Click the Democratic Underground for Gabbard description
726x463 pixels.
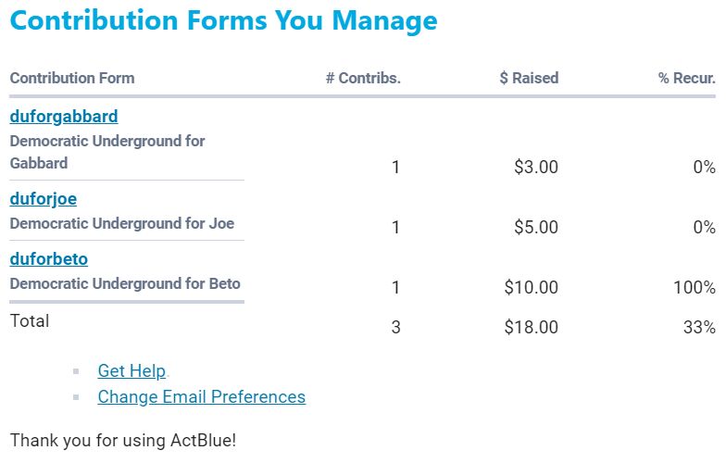[106, 152]
